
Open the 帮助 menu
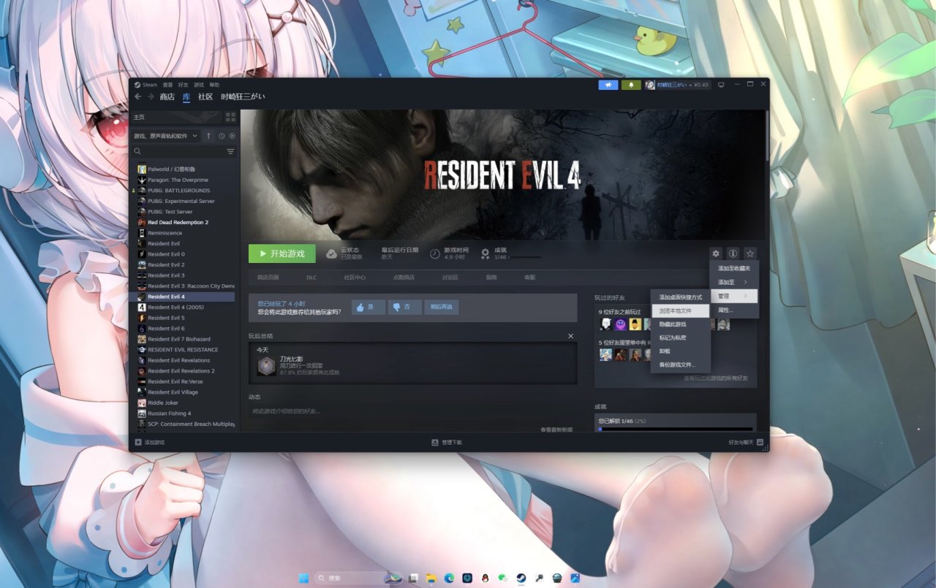[x=214, y=85]
